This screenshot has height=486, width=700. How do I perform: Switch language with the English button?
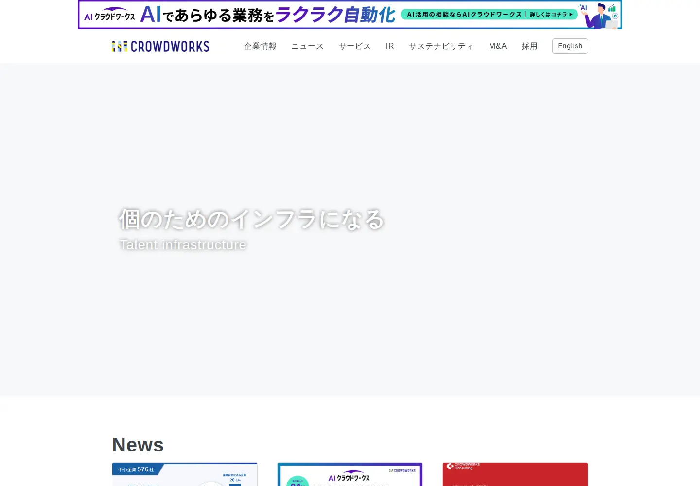pyautogui.click(x=570, y=46)
